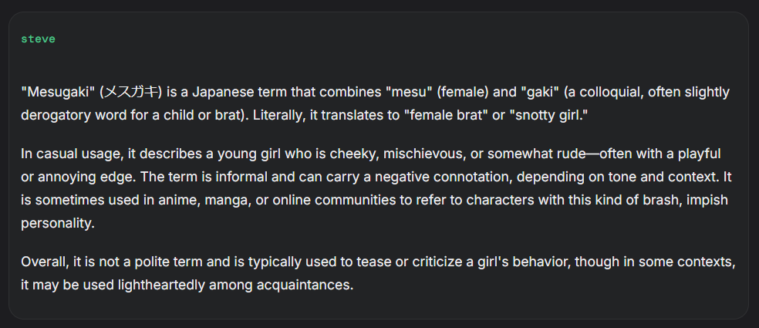Click the Japanese katakana text メスガキ
This screenshot has height=328, width=759.
point(130,92)
